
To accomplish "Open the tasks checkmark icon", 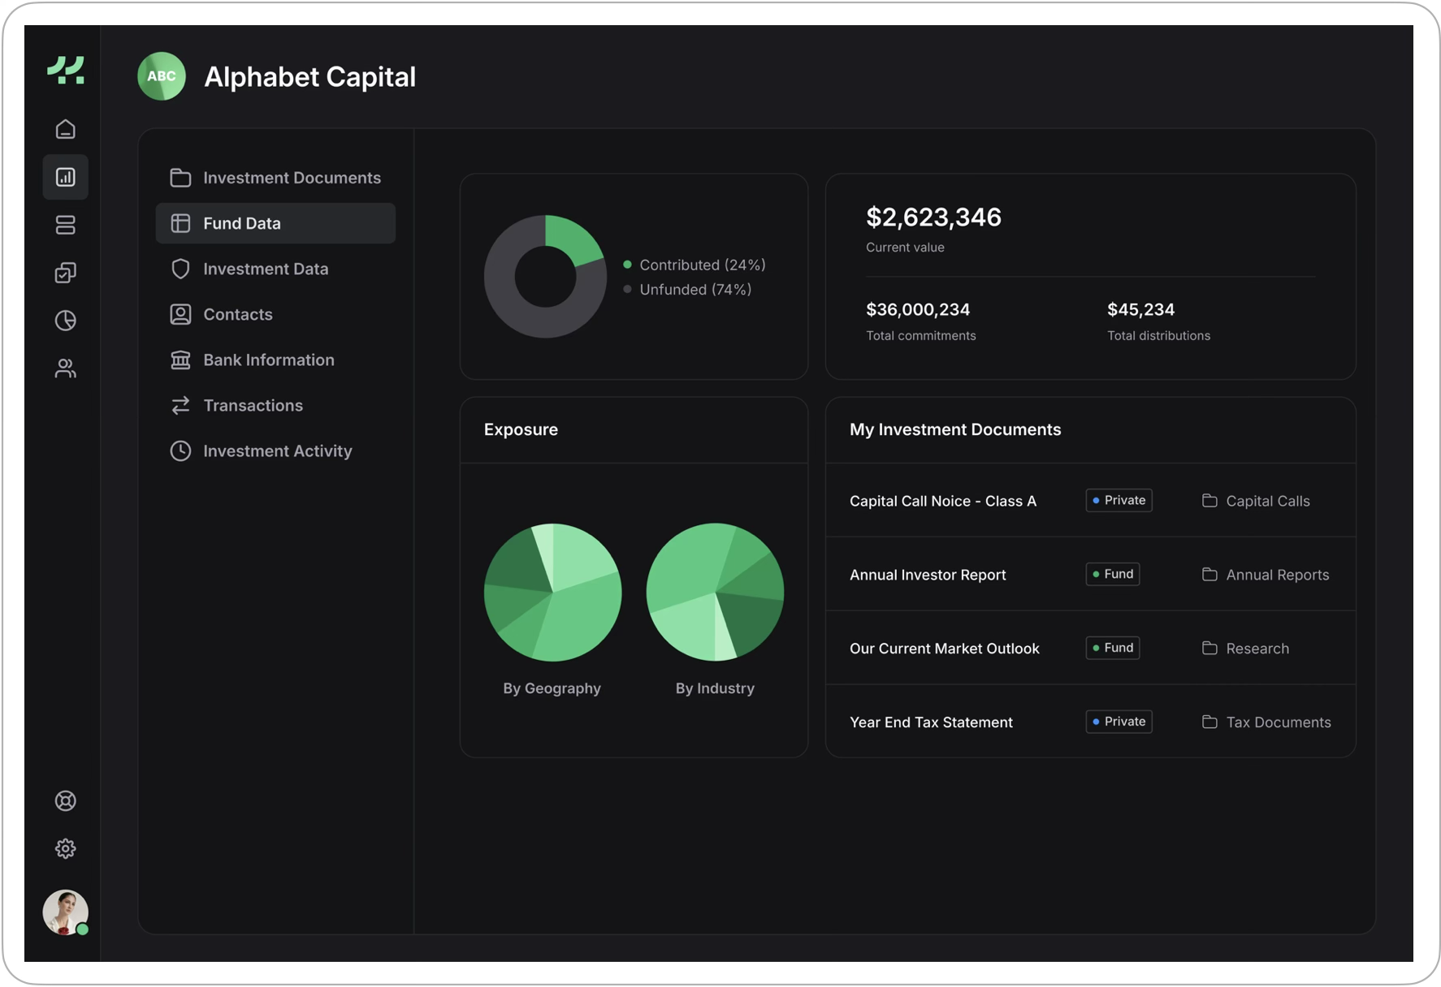I will click(65, 273).
